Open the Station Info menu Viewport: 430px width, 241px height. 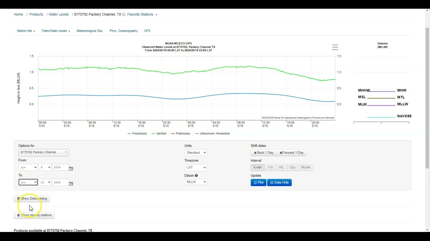pyautogui.click(x=26, y=31)
